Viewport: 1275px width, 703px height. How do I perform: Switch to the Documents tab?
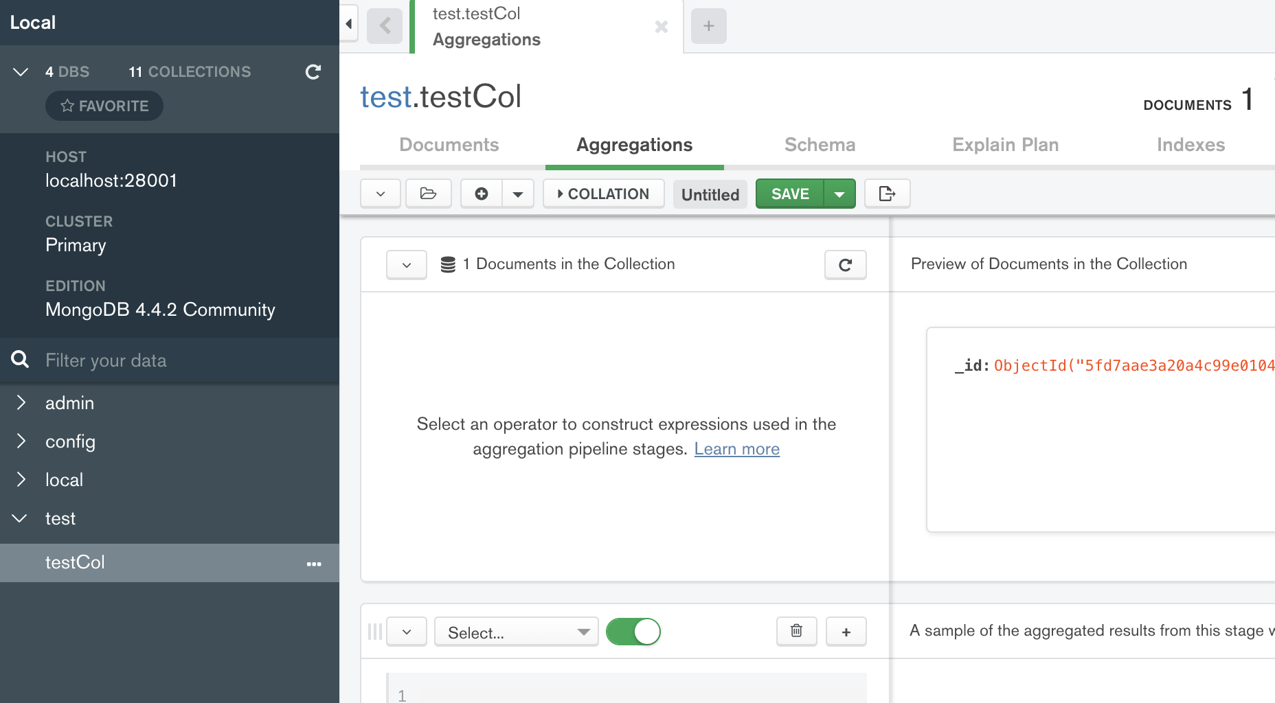point(449,145)
